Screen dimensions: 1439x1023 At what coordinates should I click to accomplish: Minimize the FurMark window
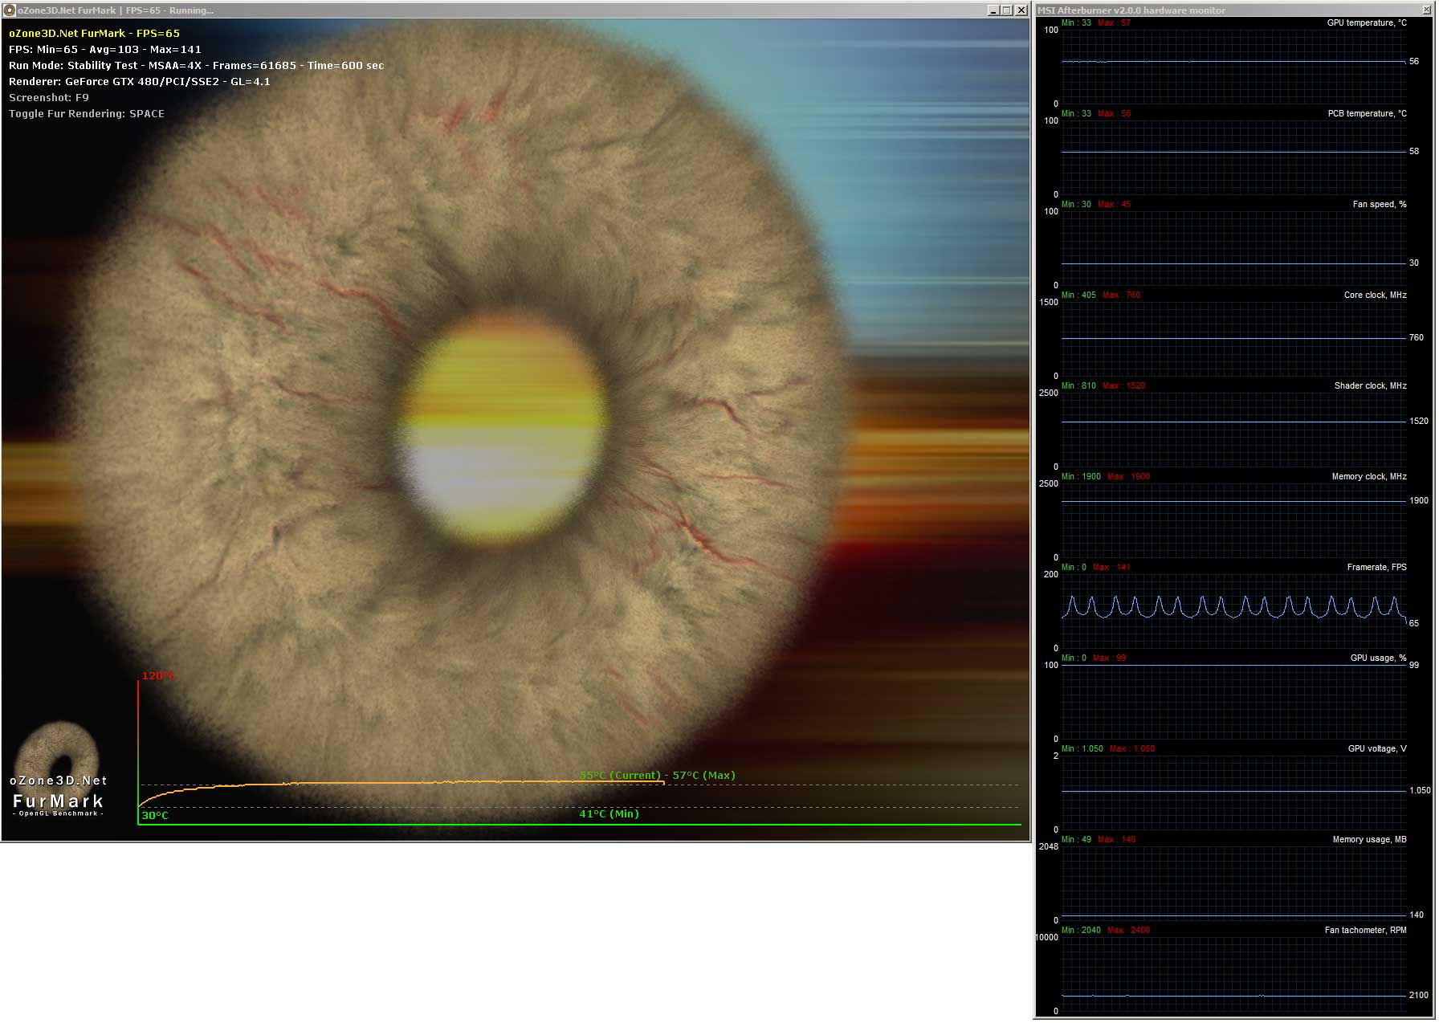click(993, 10)
